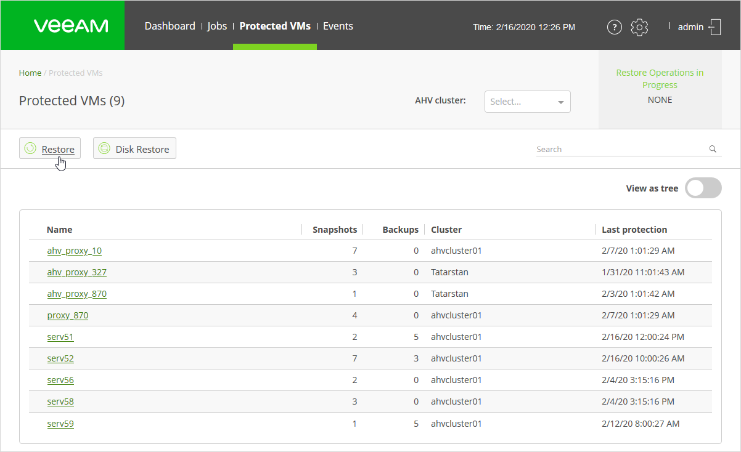The image size is (741, 452).
Task: Click the Home breadcrumb link
Action: (x=30, y=73)
